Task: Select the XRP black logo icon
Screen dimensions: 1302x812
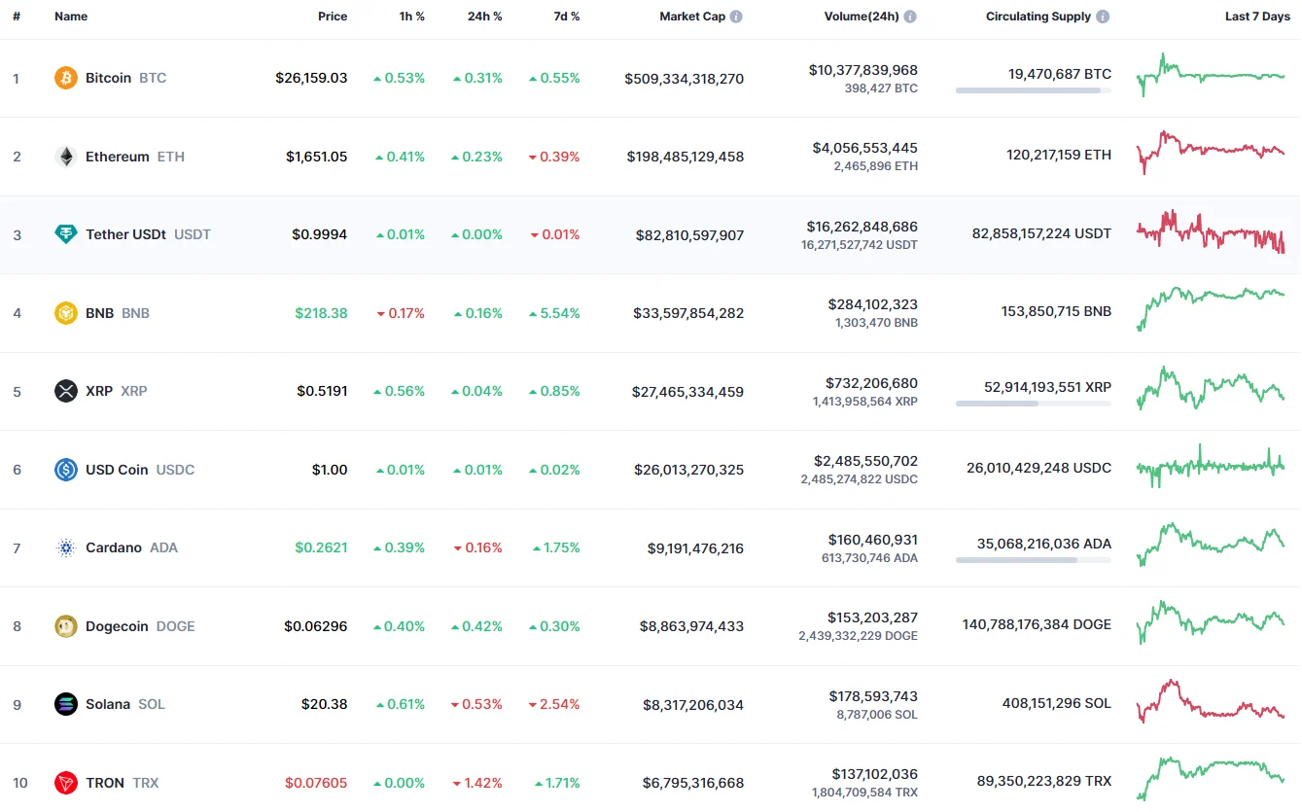Action: point(65,391)
